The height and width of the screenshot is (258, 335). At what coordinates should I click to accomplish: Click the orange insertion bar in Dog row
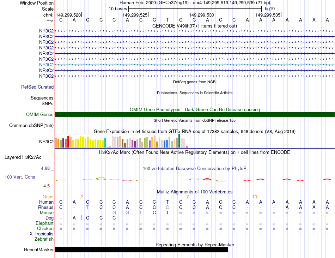point(81,218)
